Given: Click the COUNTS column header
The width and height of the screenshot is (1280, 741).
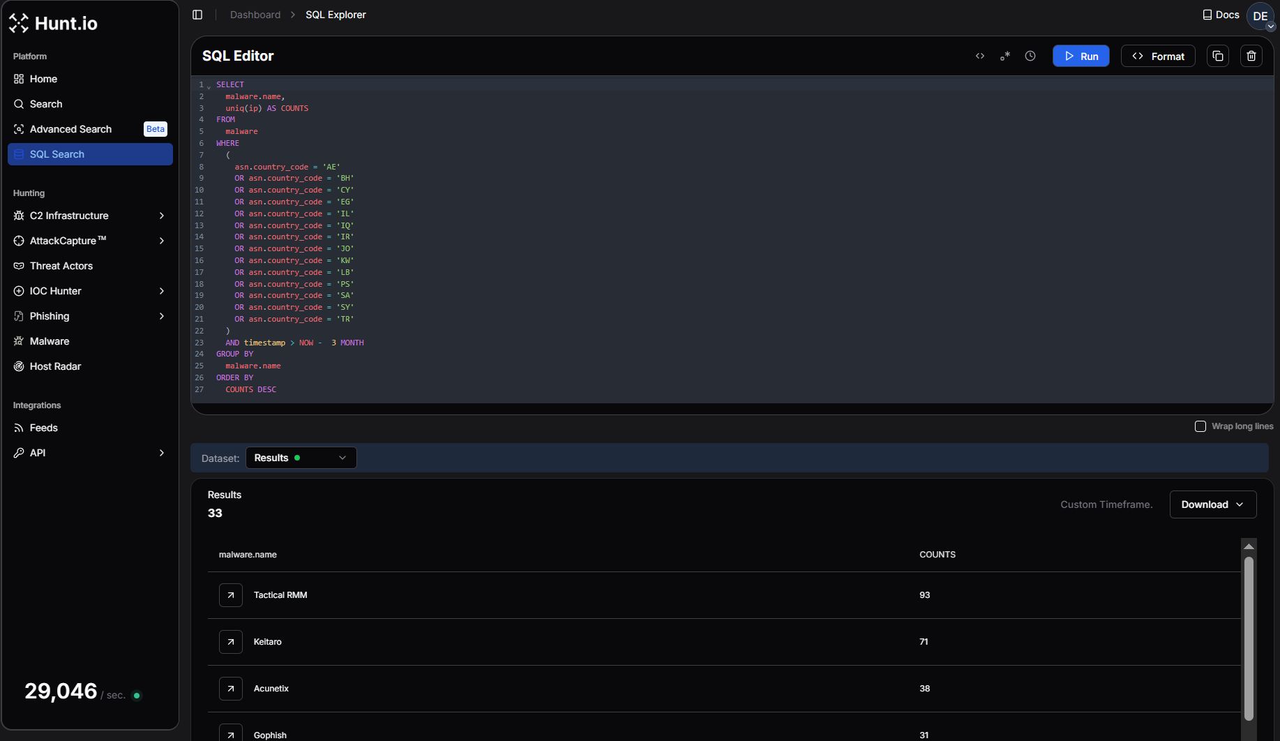Looking at the screenshot, I should tap(938, 555).
